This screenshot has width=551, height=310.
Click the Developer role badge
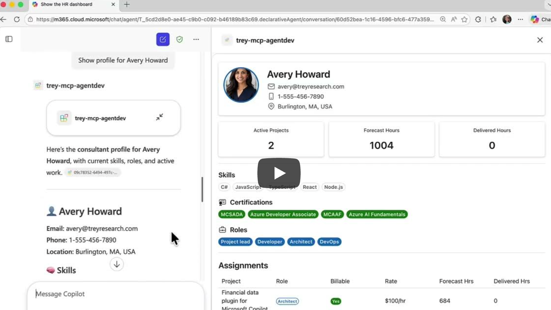270,242
